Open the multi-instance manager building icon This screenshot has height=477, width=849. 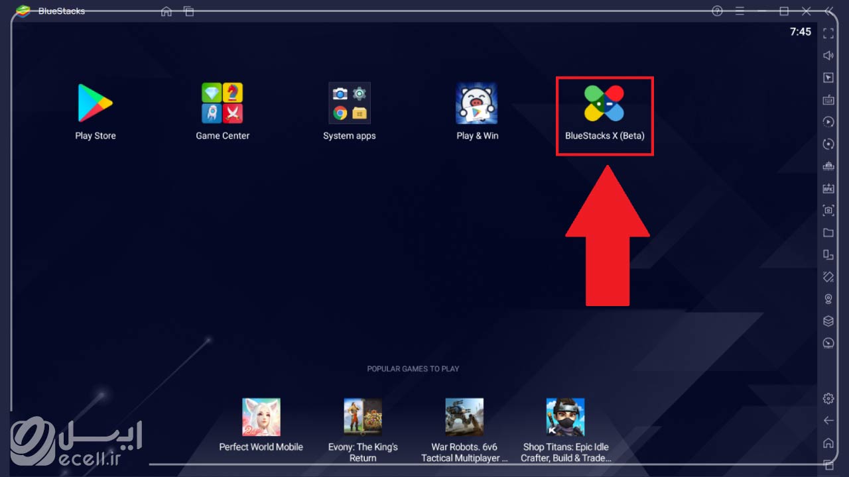point(828,166)
